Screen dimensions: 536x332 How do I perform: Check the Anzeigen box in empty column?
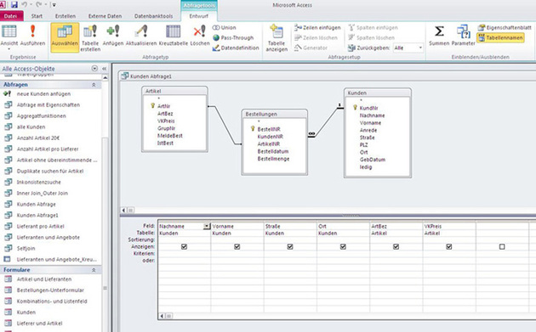pyautogui.click(x=502, y=246)
